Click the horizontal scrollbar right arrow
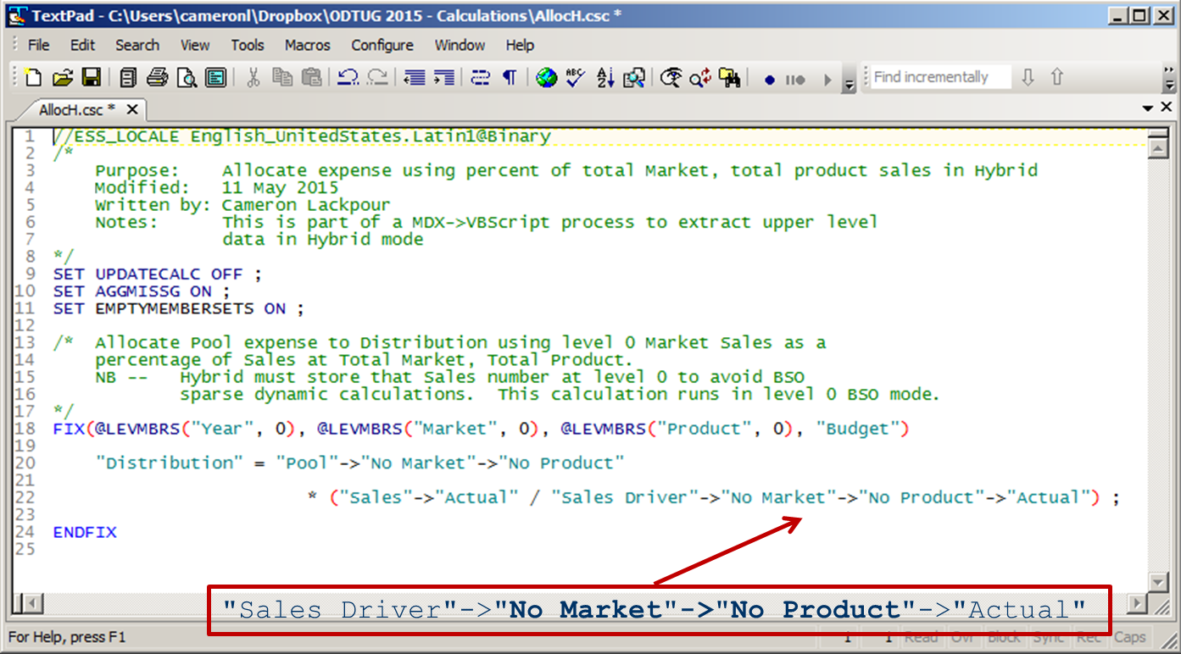 tap(1138, 603)
